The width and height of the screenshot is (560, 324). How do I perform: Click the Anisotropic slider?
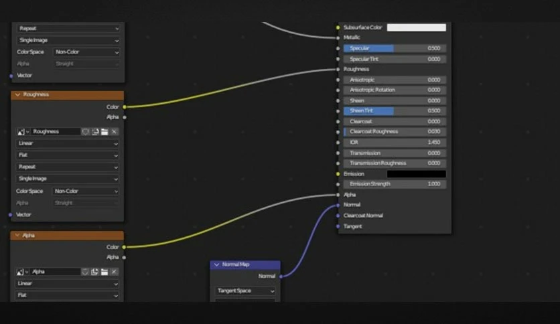coord(395,80)
